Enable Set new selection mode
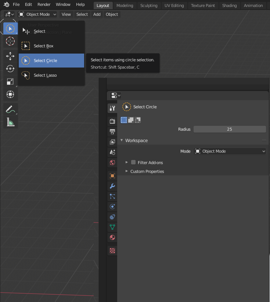270x302 pixels. [124, 120]
